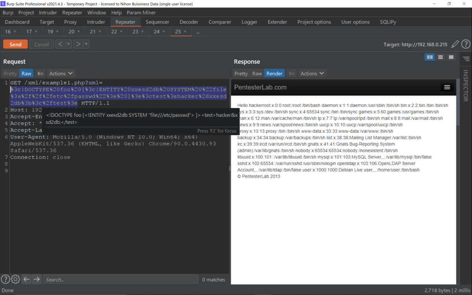This screenshot has width=472, height=295.
Task: Switch to the Sequencer tab
Action: coord(157,22)
